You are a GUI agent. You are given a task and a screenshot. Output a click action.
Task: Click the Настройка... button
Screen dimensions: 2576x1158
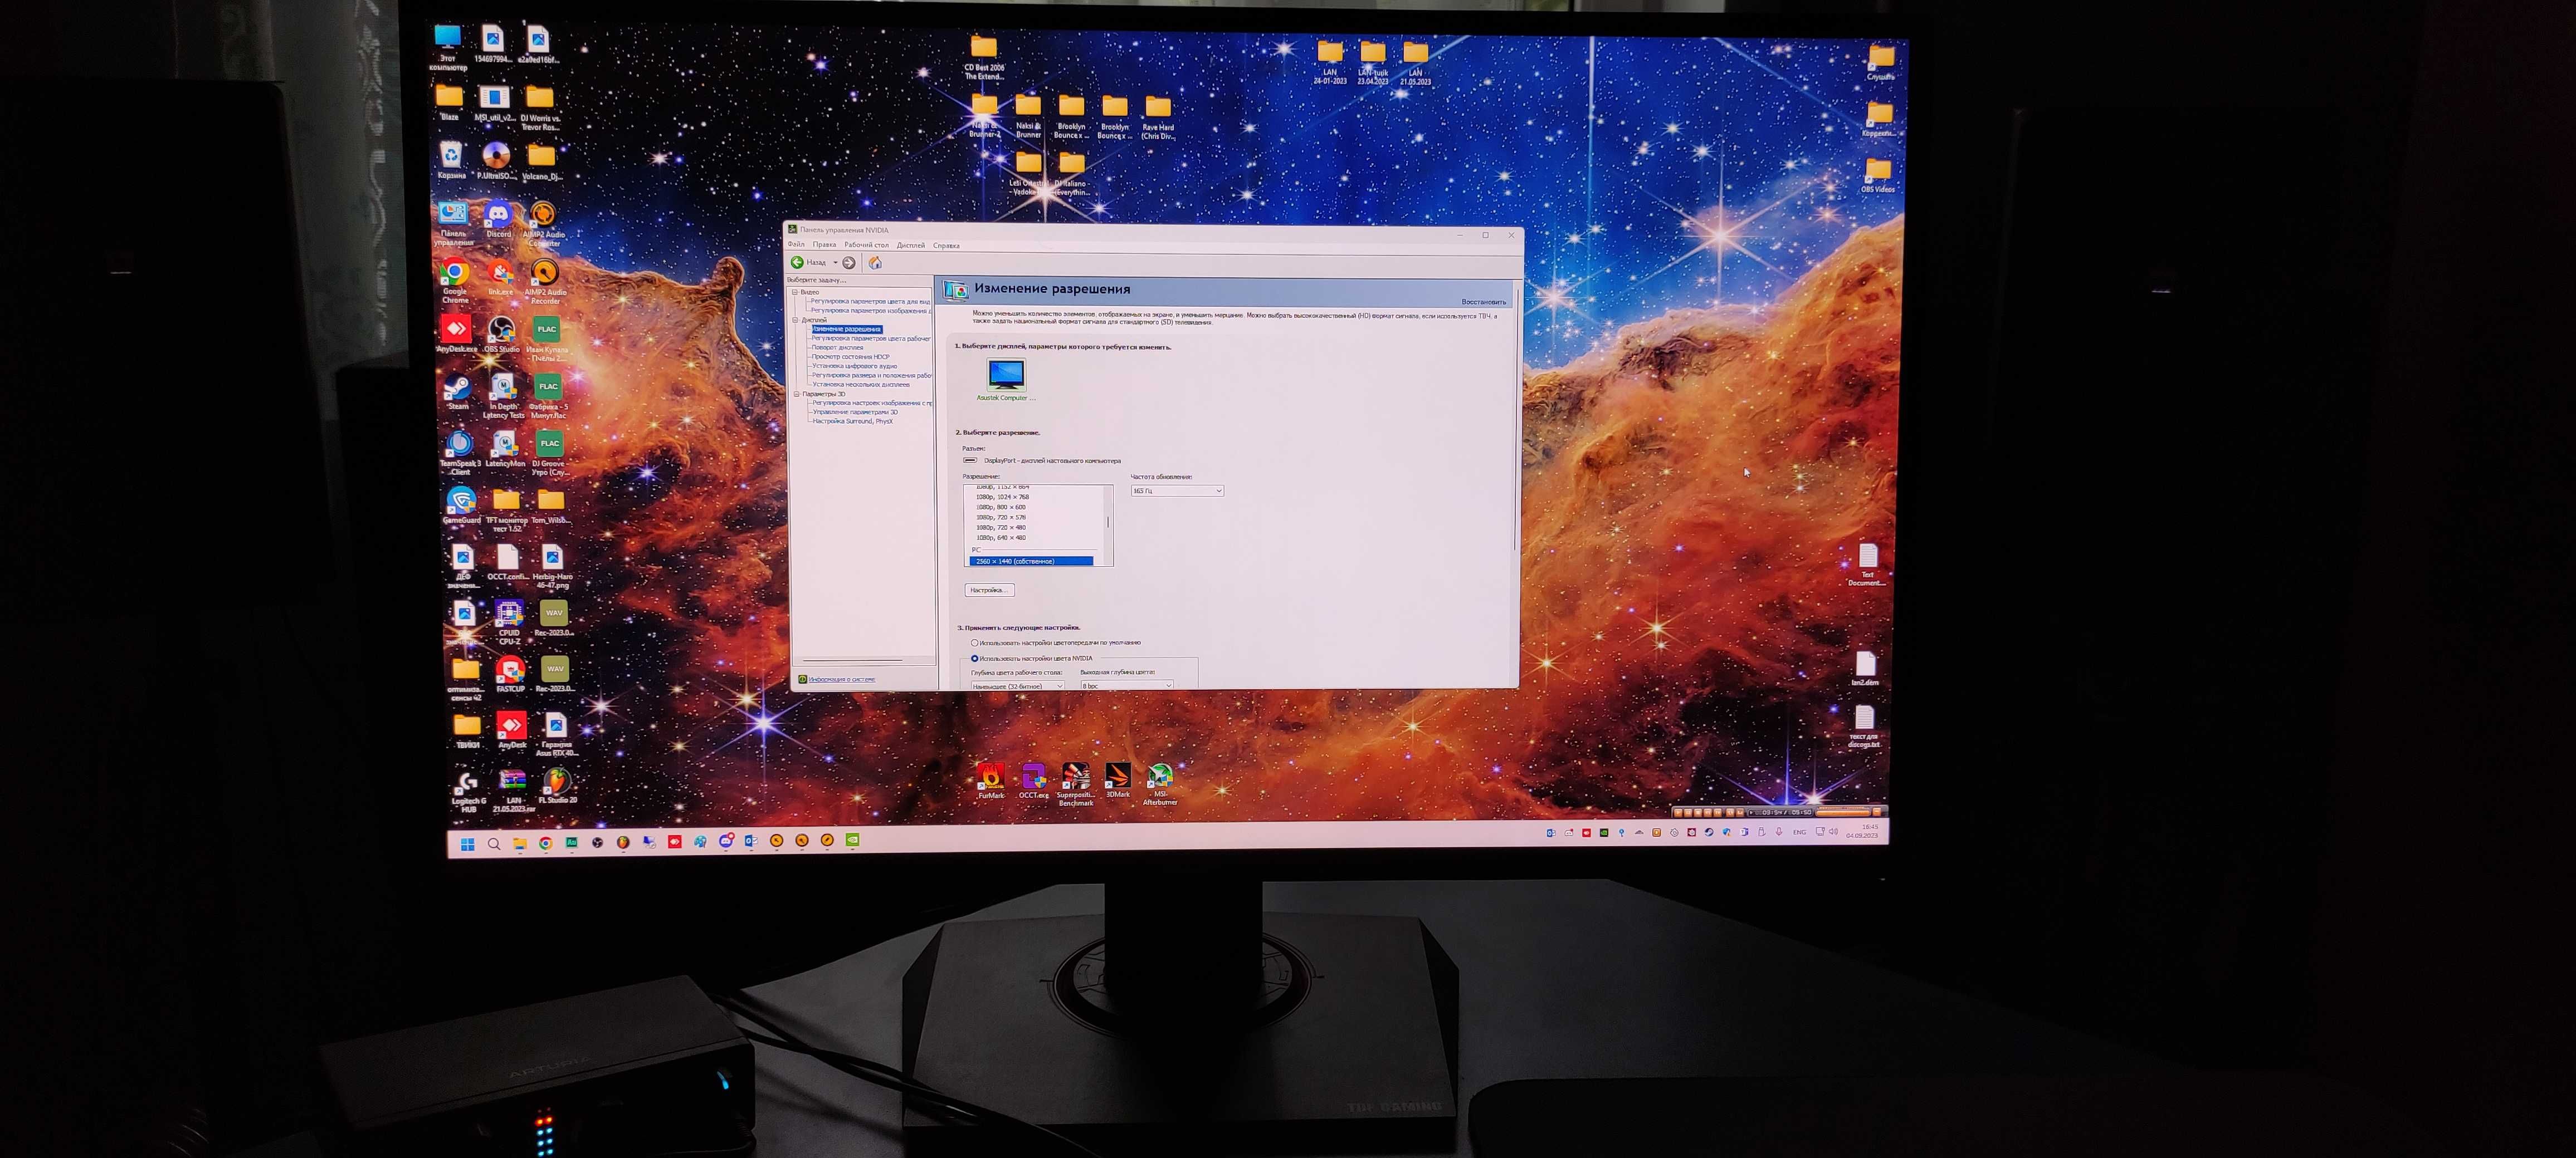989,591
